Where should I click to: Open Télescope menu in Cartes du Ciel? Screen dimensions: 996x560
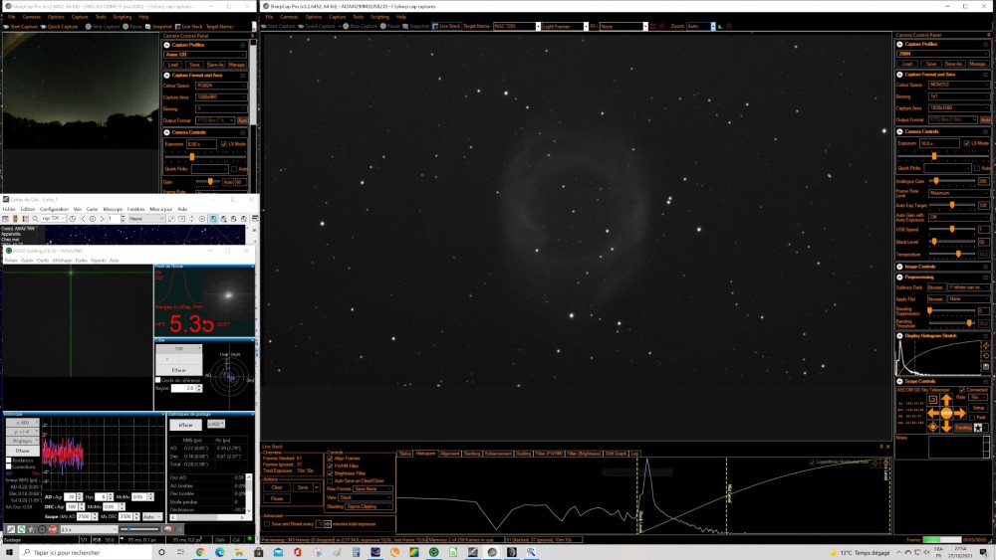113,209
